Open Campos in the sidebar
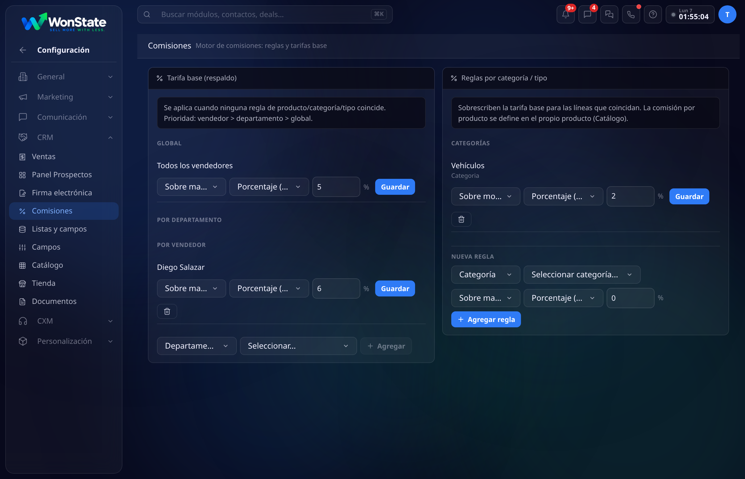745x479 pixels. coord(64,247)
